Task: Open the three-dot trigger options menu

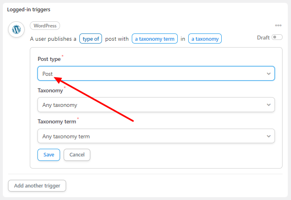Action: tap(278, 25)
